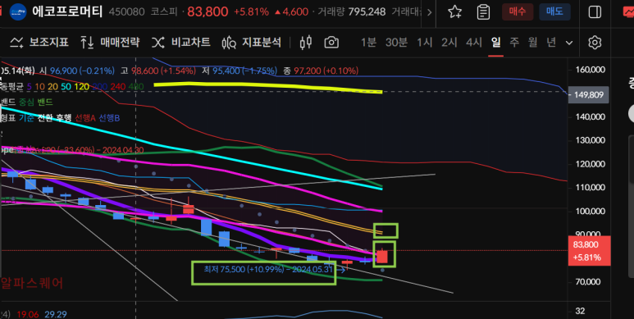Image resolution: width=634 pixels, height=319 pixels.
Task: Toggle the side panel layout icon
Action: [x=595, y=11]
